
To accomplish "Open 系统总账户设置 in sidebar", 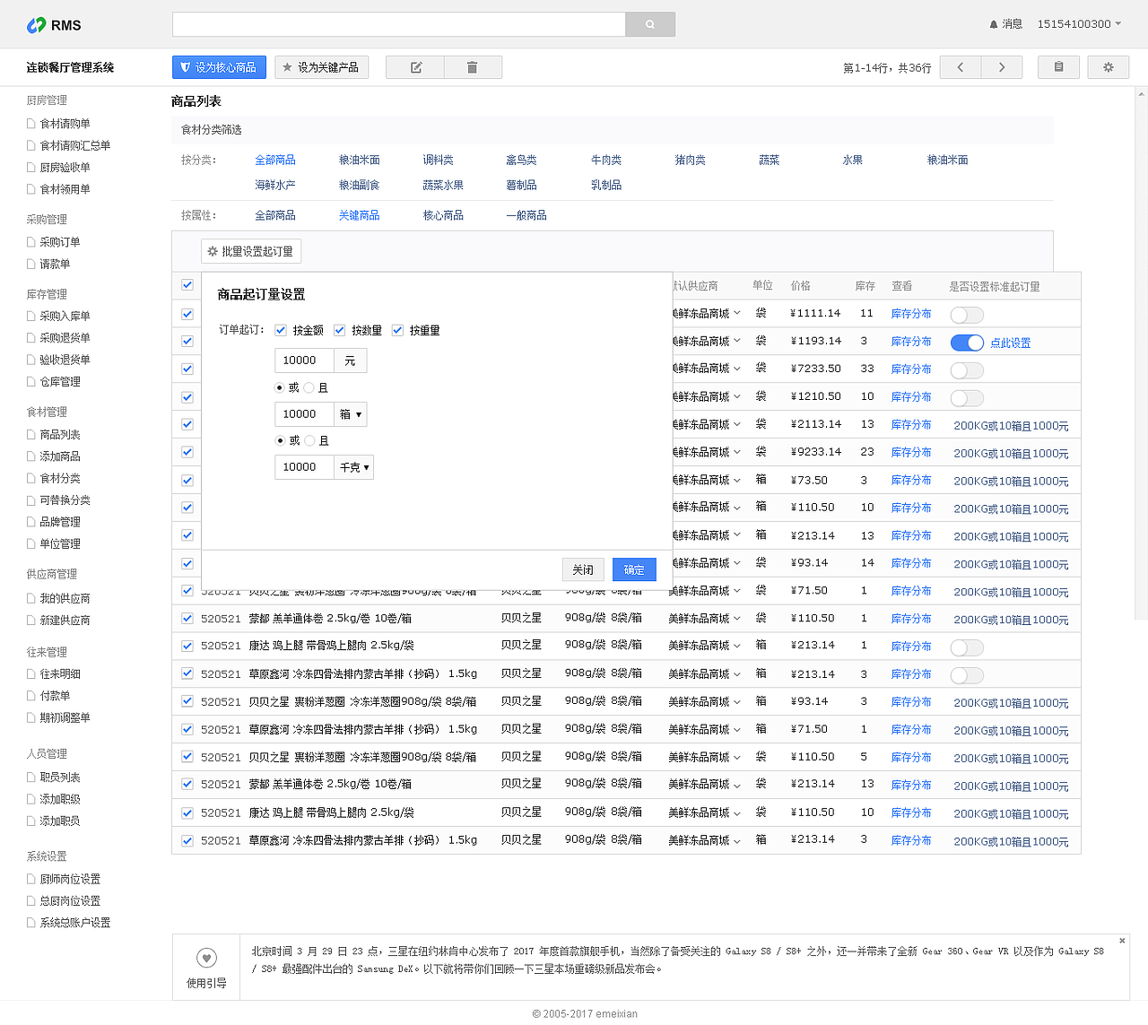I will [74, 923].
